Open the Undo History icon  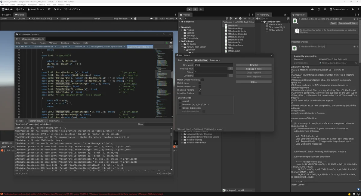[319, 9]
